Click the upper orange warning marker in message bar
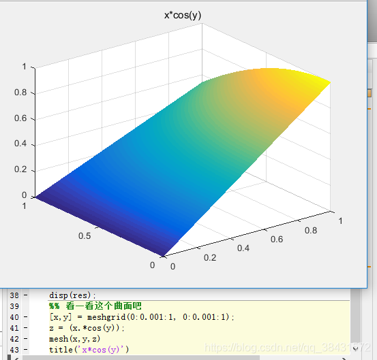377x360 pixels. [370, 109]
